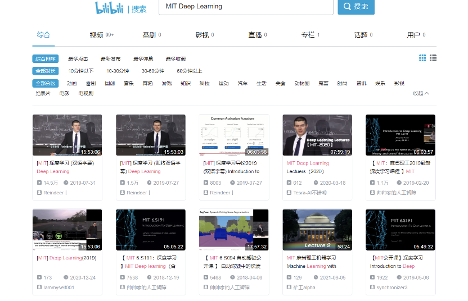468x301 pixels.
Task: Click play count icon beside 1922
Action: pyautogui.click(x=372, y=277)
